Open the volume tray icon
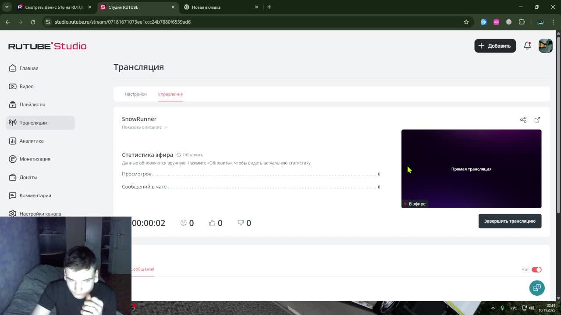Screen dimensions: 561x315 tap(532, 308)
